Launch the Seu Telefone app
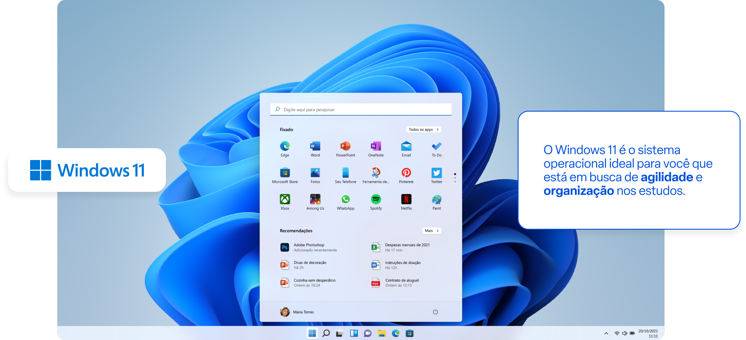Screen dimensions: 746x340 pos(345,175)
